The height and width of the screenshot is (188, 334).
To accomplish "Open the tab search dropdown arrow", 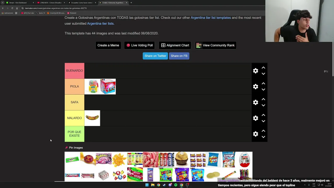I will [x=2, y=3].
